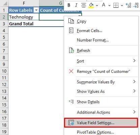
Task: Click the red X Remove icon
Action: coord(71,71)
